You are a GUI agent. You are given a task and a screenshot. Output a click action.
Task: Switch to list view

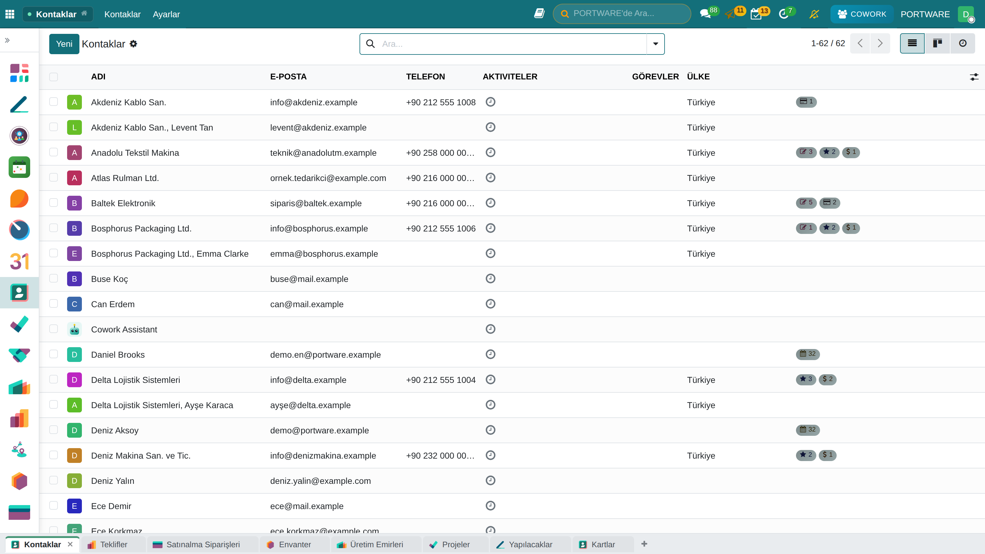pyautogui.click(x=912, y=43)
